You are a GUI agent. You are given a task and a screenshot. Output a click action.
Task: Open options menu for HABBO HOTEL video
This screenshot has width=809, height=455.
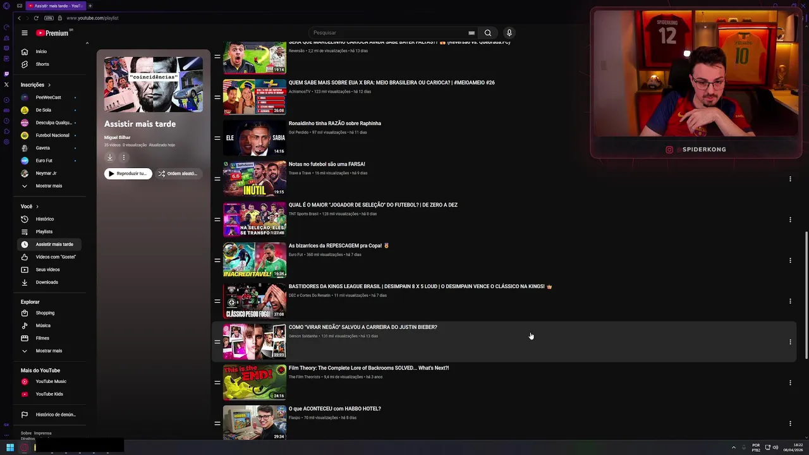pyautogui.click(x=790, y=423)
